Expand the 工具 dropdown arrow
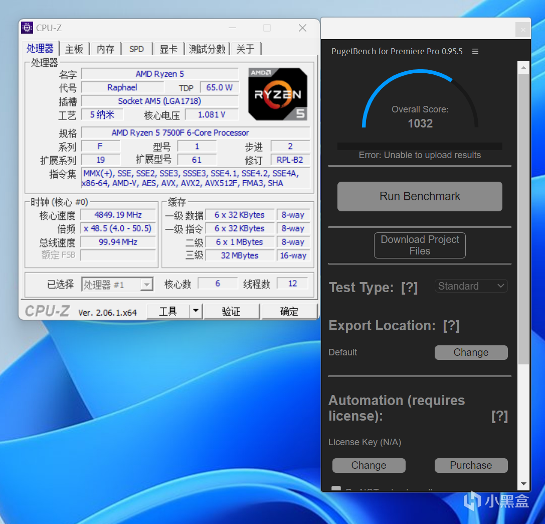 (196, 311)
